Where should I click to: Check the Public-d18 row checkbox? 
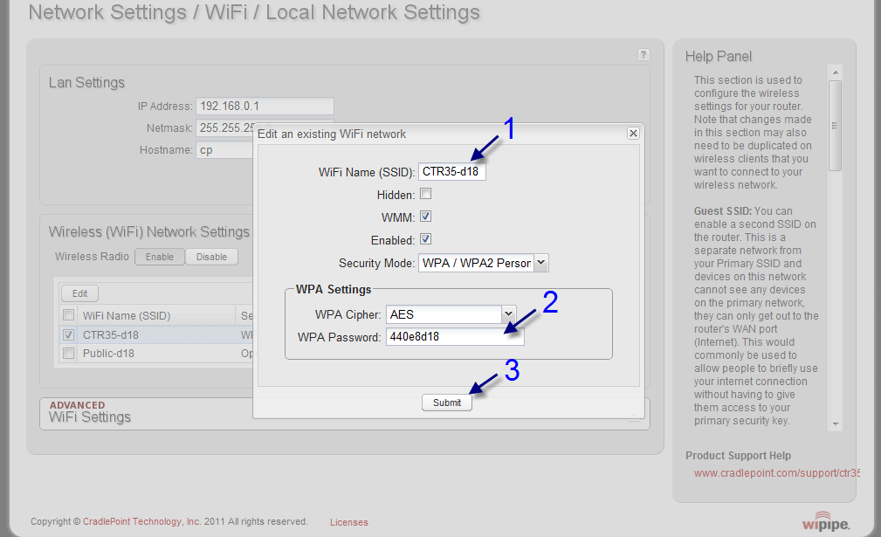pos(69,354)
